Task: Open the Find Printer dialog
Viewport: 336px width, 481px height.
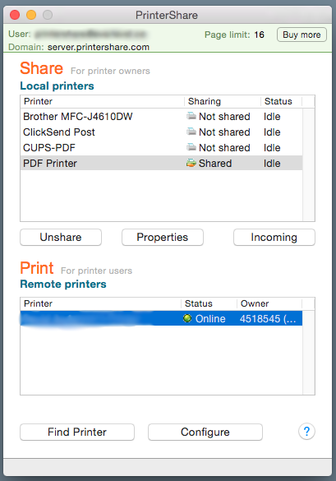Action: coord(77,432)
